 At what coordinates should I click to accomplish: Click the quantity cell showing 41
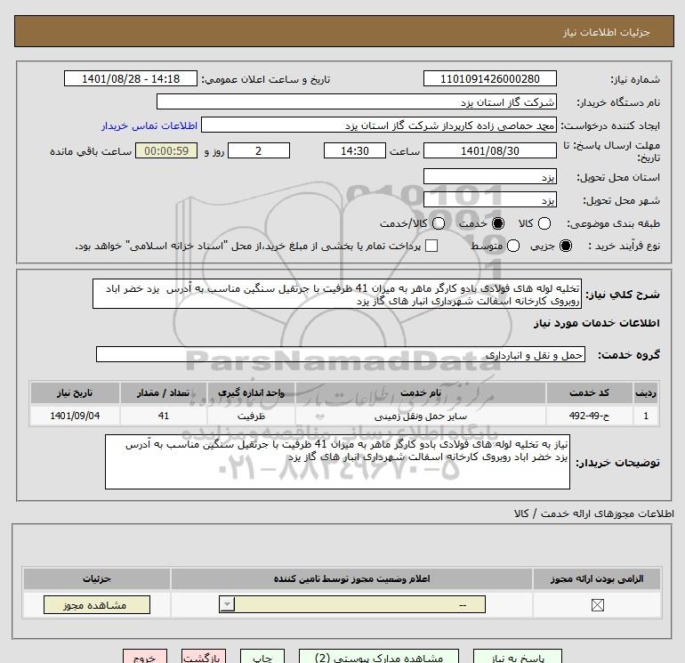click(164, 416)
